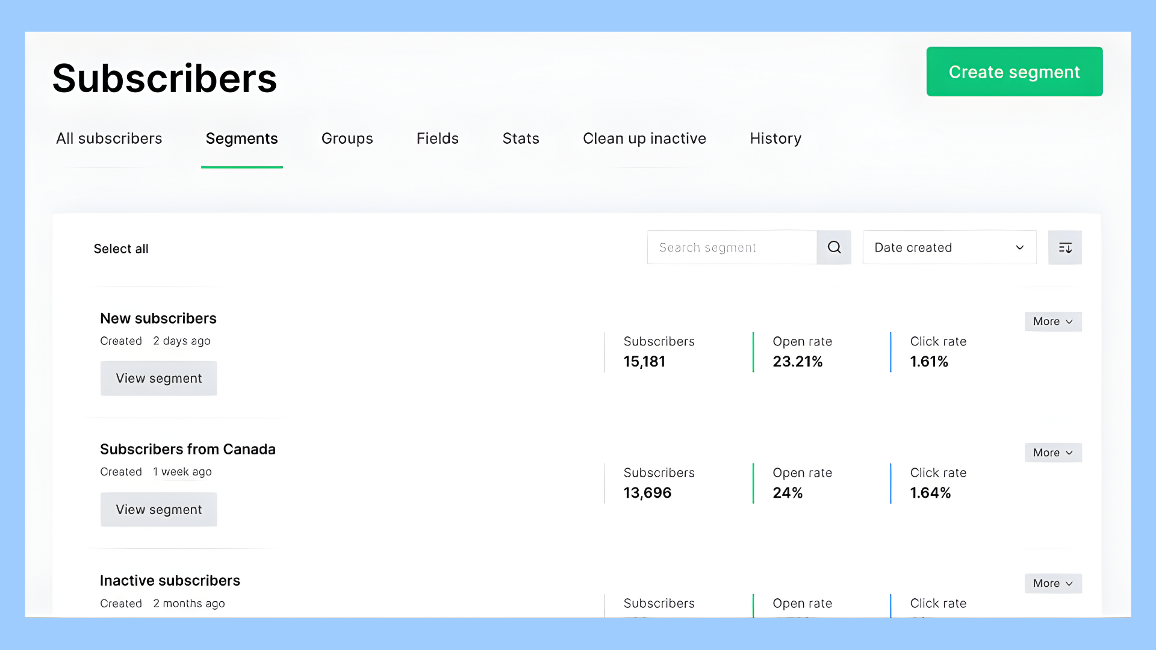The image size is (1156, 650).
Task: Select the Segments tab
Action: [x=241, y=138]
